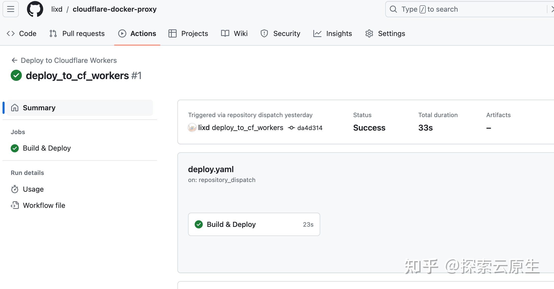The width and height of the screenshot is (554, 289).
Task: Select the Summary sidebar item
Action: (39, 107)
